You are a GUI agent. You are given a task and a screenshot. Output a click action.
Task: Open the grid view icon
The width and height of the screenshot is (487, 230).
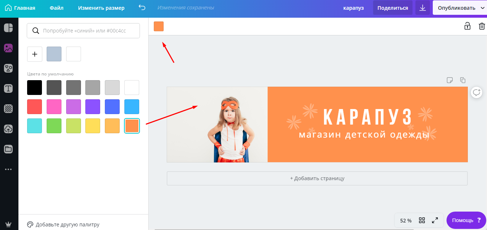(422, 220)
